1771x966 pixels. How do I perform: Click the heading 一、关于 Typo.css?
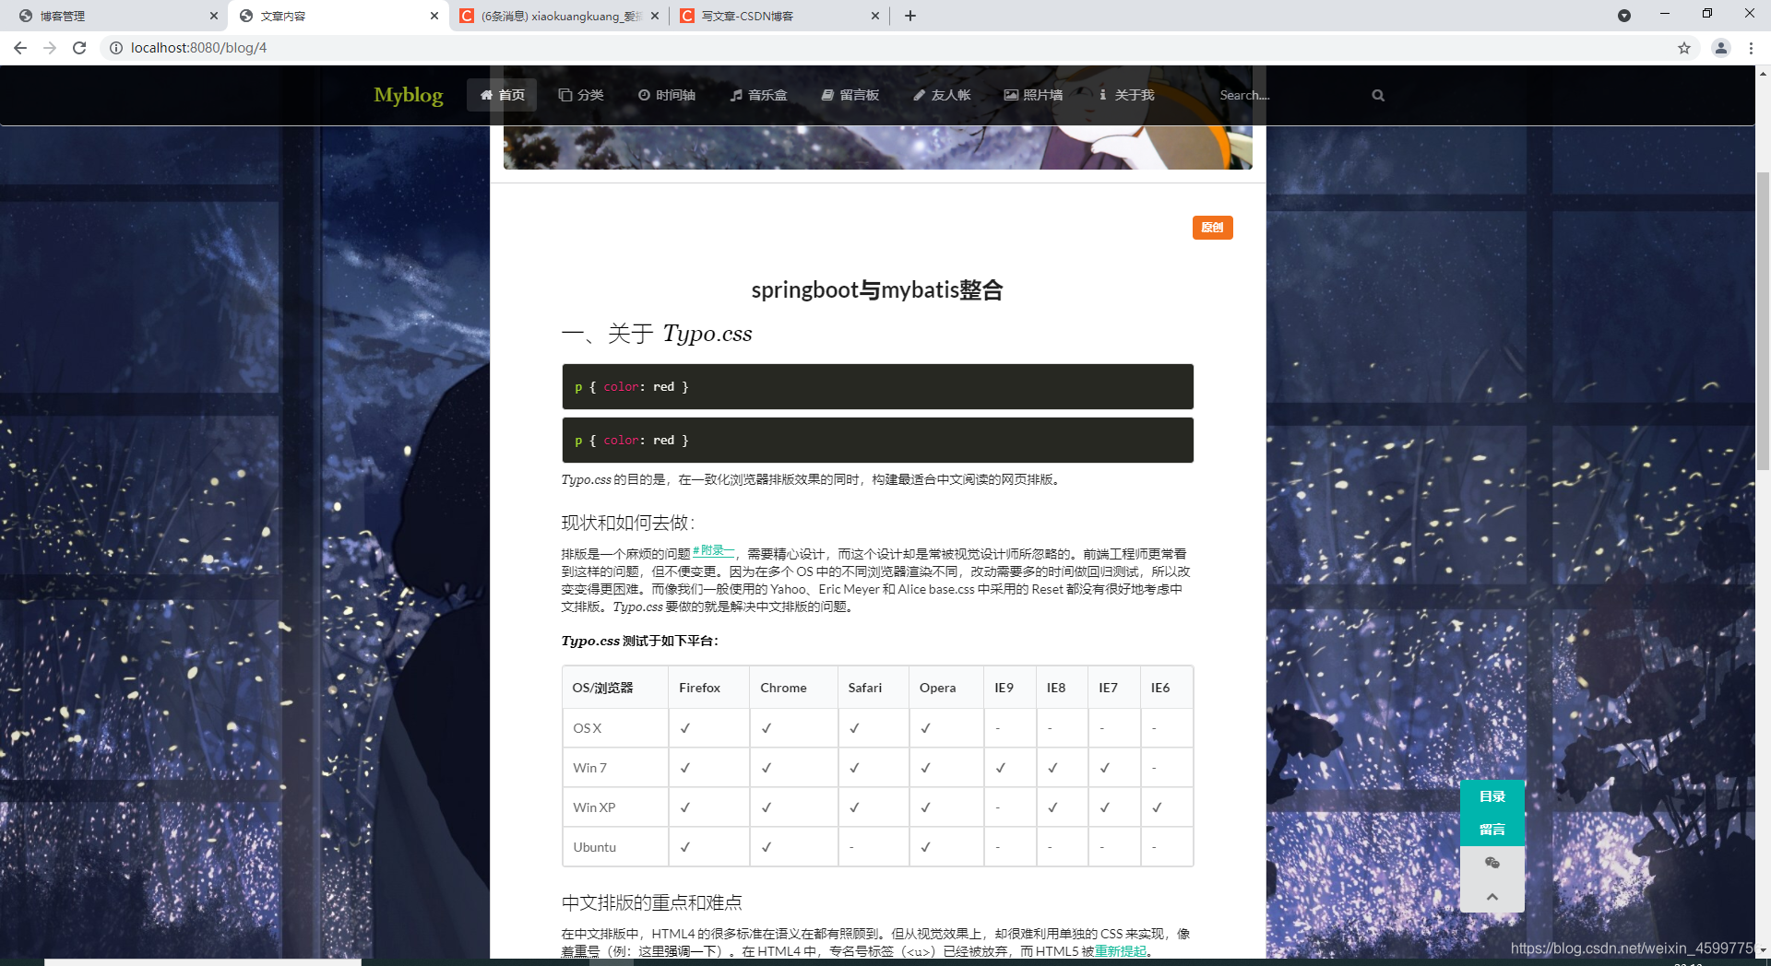coord(657,334)
